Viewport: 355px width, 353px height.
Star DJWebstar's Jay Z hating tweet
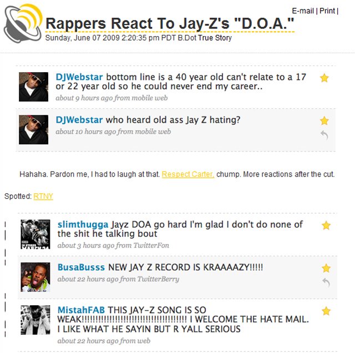(x=324, y=121)
